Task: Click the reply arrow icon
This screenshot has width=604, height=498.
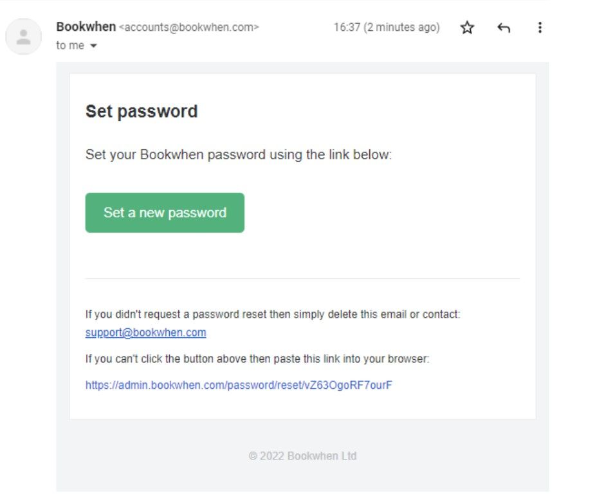Action: [x=504, y=28]
